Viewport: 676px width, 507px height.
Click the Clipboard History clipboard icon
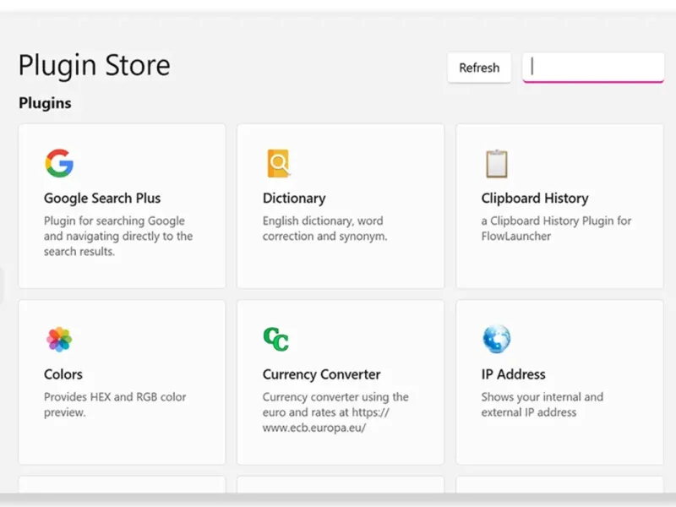click(497, 163)
